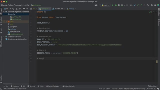This screenshot has height=90, width=160.
Task: Collapse all in Project panel
Action: click(x=20, y=9)
